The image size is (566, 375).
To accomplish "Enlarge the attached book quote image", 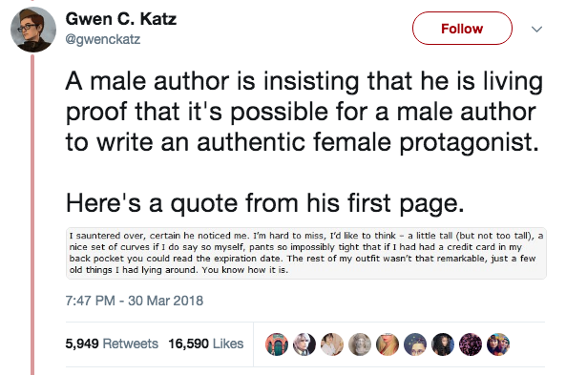I will coord(306,253).
